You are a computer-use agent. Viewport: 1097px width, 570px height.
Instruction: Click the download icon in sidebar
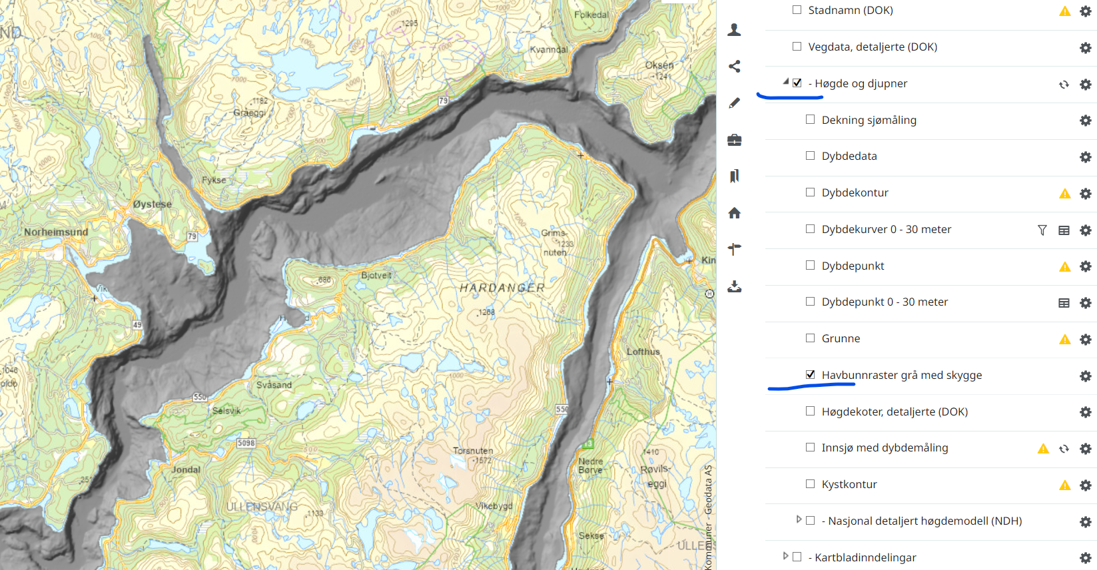click(x=734, y=286)
